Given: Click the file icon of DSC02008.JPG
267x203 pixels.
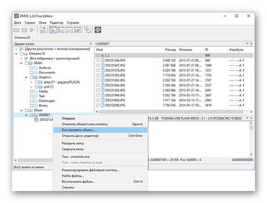Looking at the screenshot, I should point(103,105).
